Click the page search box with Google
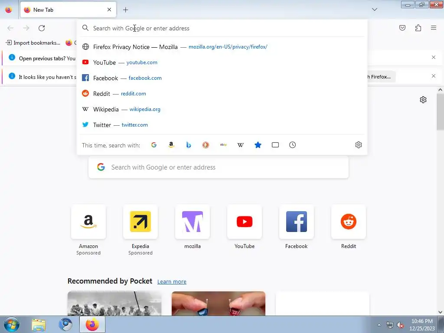Screen dimensions: 444x333 tap(219, 167)
